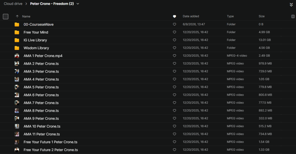Screen dimensions: 296x154
Task: Click the Free Your Mind folder icon
Action: click(17, 32)
